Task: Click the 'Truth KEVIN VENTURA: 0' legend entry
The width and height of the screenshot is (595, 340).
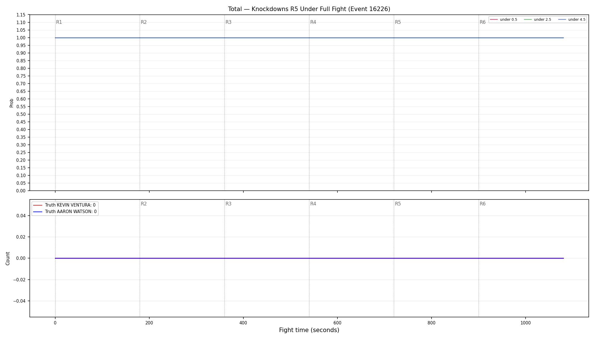Action: click(65, 205)
